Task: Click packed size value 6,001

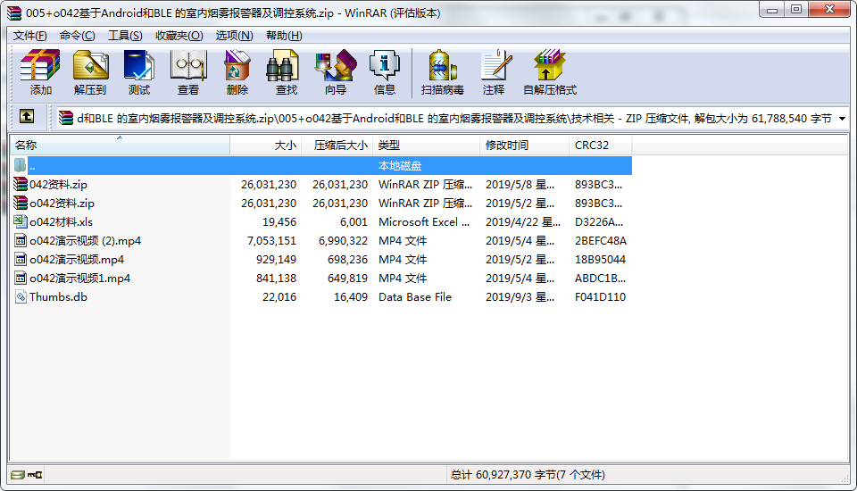Action: point(354,221)
